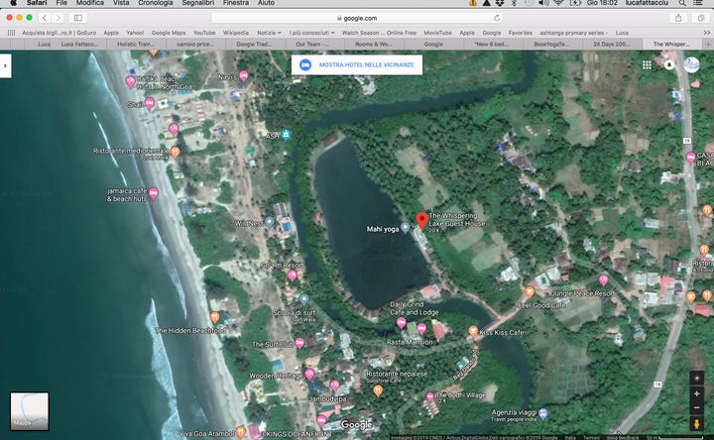The height and width of the screenshot is (440, 714).
Task: Open the Nirvis hotel marker
Action: (x=244, y=76)
